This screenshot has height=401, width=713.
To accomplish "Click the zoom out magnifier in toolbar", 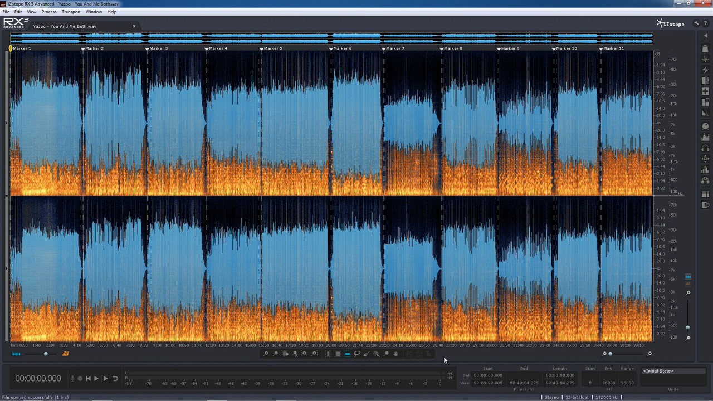I will (275, 354).
